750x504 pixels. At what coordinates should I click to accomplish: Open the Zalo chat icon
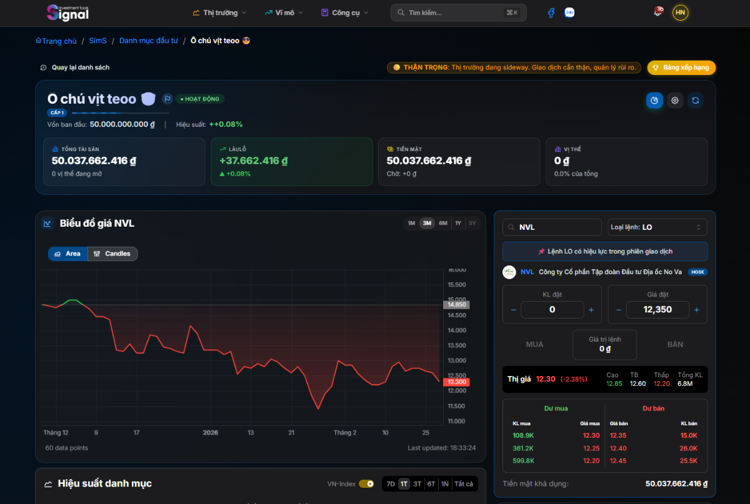coord(569,12)
